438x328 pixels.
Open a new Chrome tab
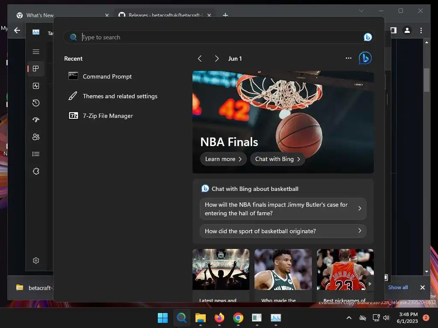point(225,15)
